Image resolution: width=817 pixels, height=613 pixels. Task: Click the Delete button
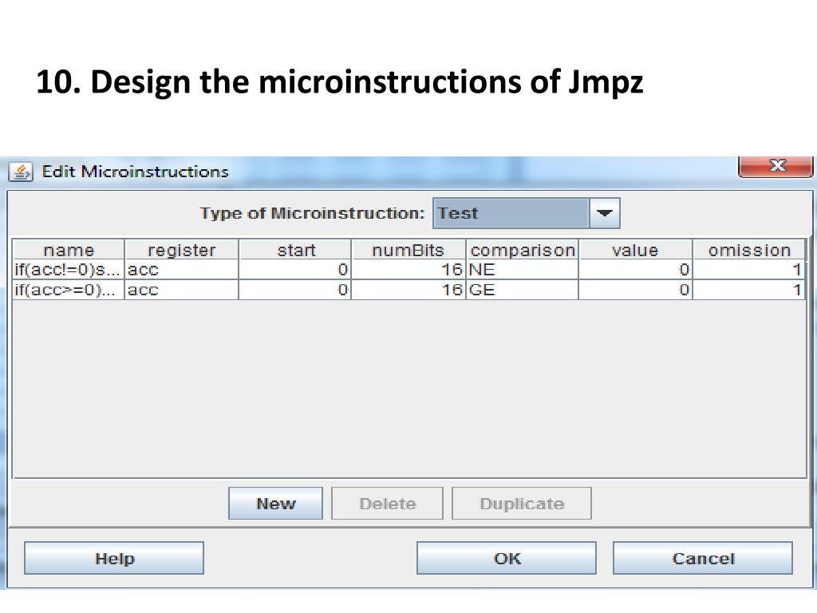[387, 504]
